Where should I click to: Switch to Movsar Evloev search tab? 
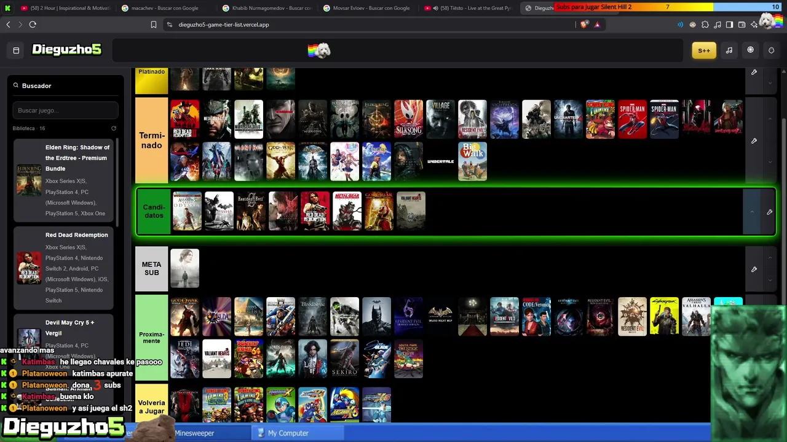(x=366, y=8)
